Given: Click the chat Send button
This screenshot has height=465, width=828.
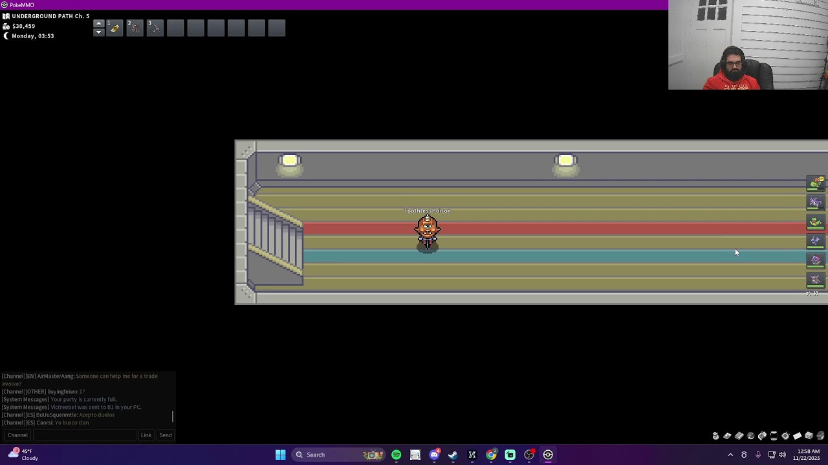Looking at the screenshot, I should tap(166, 435).
